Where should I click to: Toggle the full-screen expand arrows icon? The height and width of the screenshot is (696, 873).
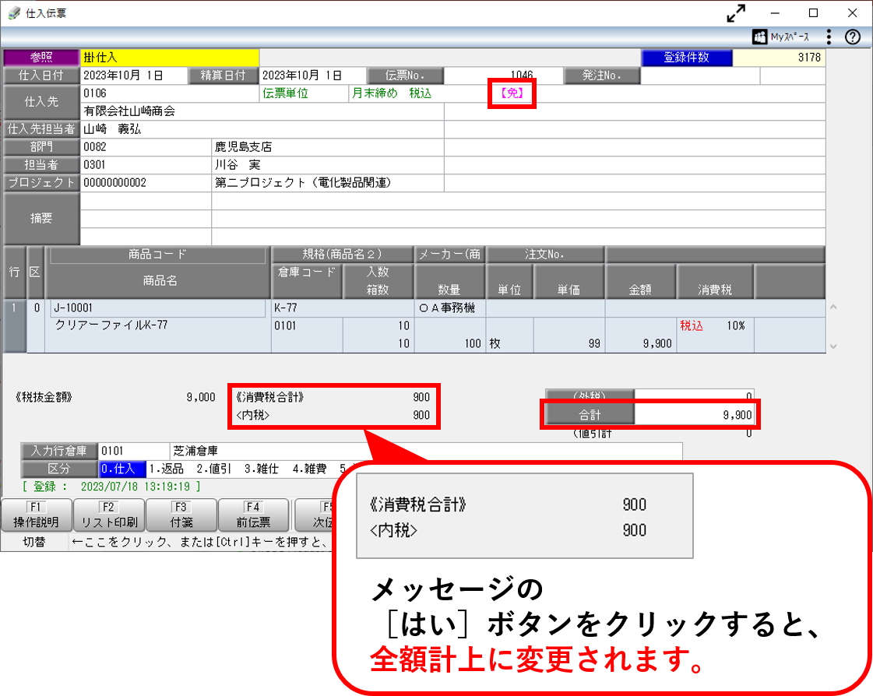click(x=736, y=12)
